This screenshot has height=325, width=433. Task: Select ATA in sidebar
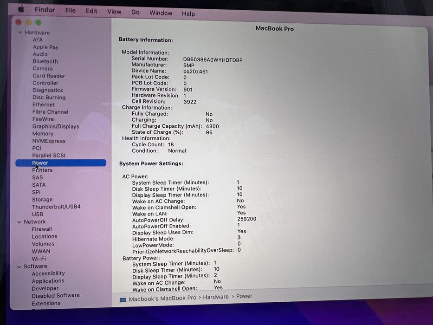click(x=38, y=40)
